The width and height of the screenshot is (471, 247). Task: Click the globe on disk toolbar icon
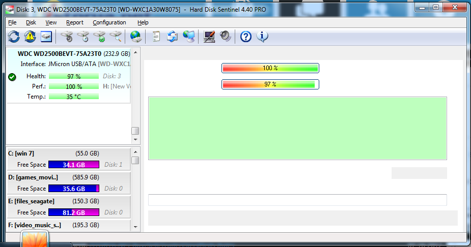point(135,36)
